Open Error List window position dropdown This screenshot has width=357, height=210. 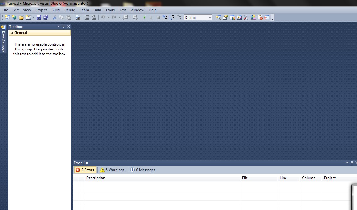pyautogui.click(x=347, y=163)
